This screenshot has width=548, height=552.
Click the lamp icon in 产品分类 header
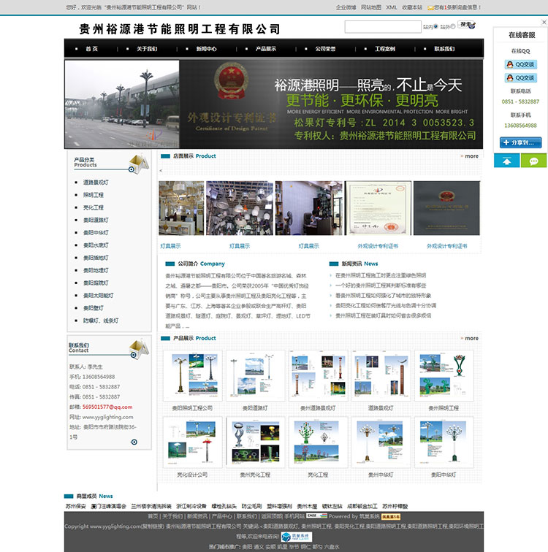point(138,163)
